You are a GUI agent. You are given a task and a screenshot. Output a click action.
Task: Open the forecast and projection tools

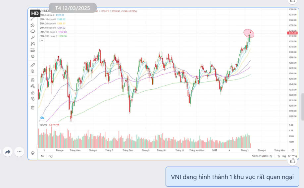click(x=32, y=50)
